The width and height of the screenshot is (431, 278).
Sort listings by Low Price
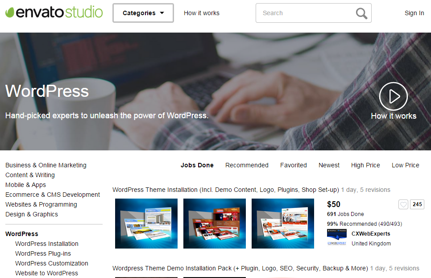(405, 165)
